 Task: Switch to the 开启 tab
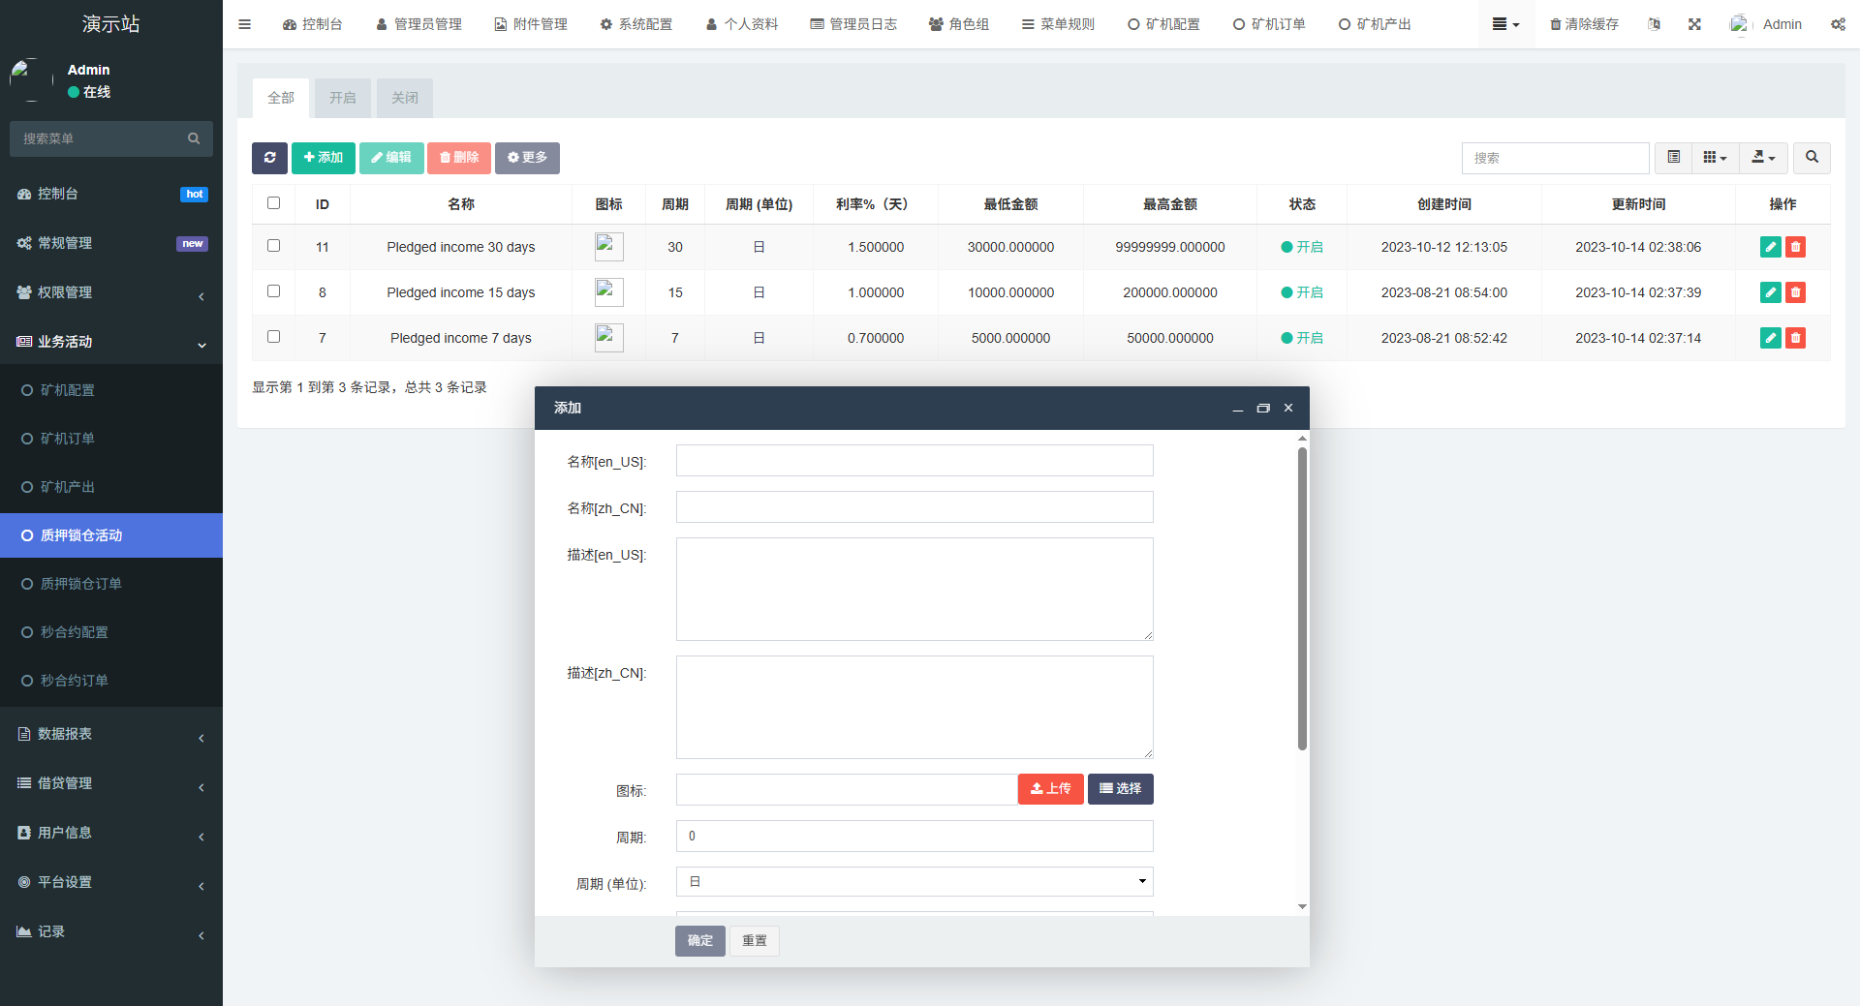(341, 97)
